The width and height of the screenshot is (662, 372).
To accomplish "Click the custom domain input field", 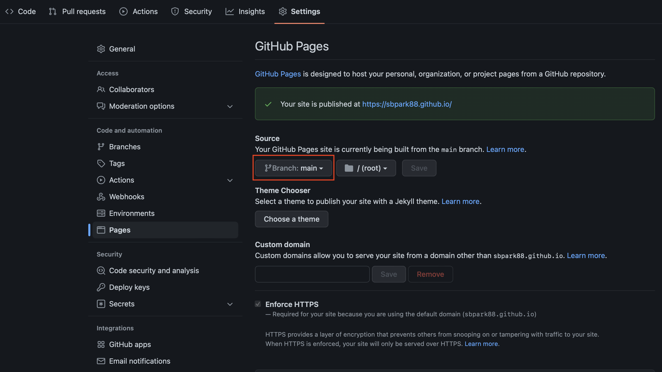I will [x=312, y=274].
